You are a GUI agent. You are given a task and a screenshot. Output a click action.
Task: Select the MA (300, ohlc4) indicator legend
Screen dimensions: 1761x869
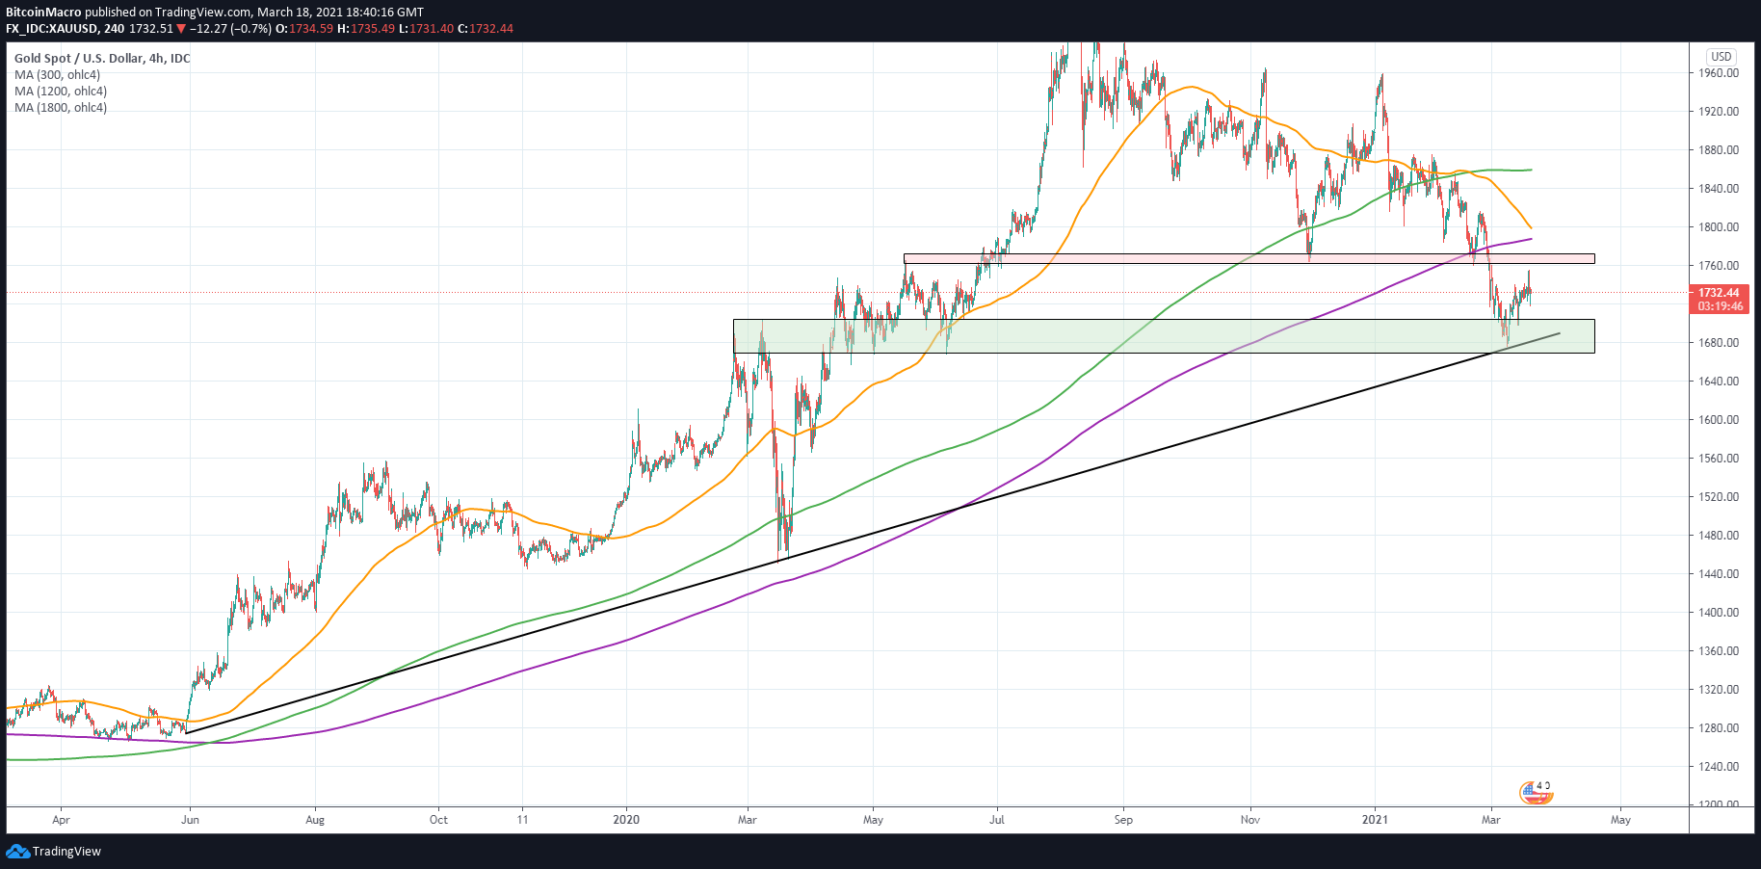coord(58,75)
